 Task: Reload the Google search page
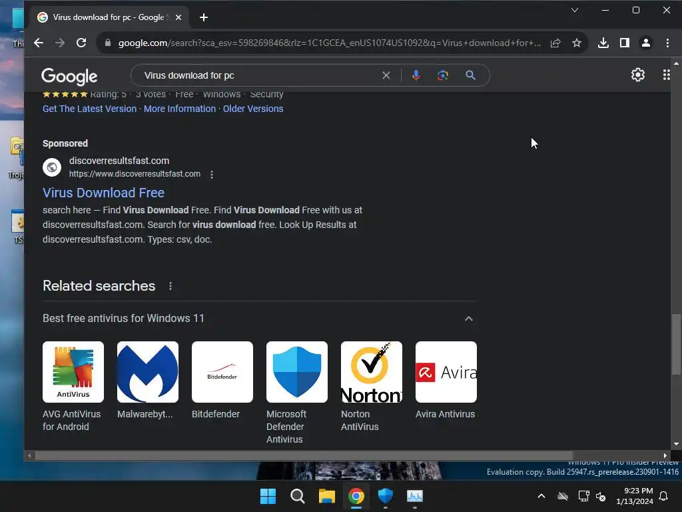point(81,43)
